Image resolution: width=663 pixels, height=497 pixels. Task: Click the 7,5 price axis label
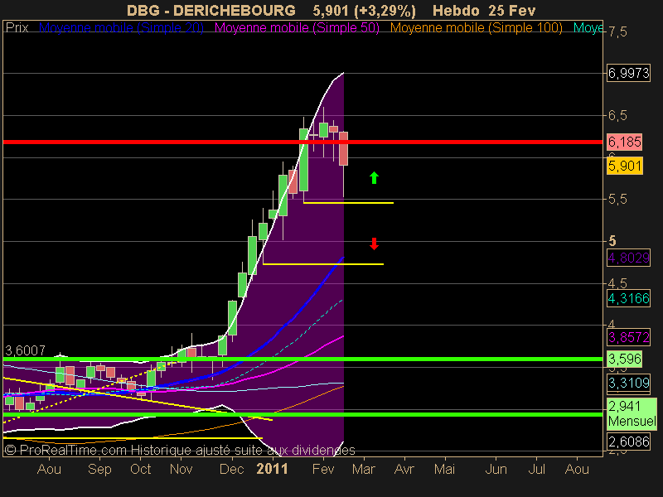click(617, 32)
